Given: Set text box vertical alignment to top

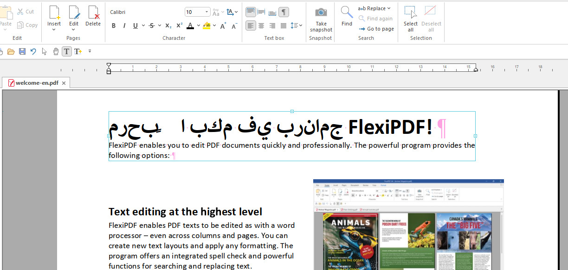Looking at the screenshot, I should [x=251, y=12].
